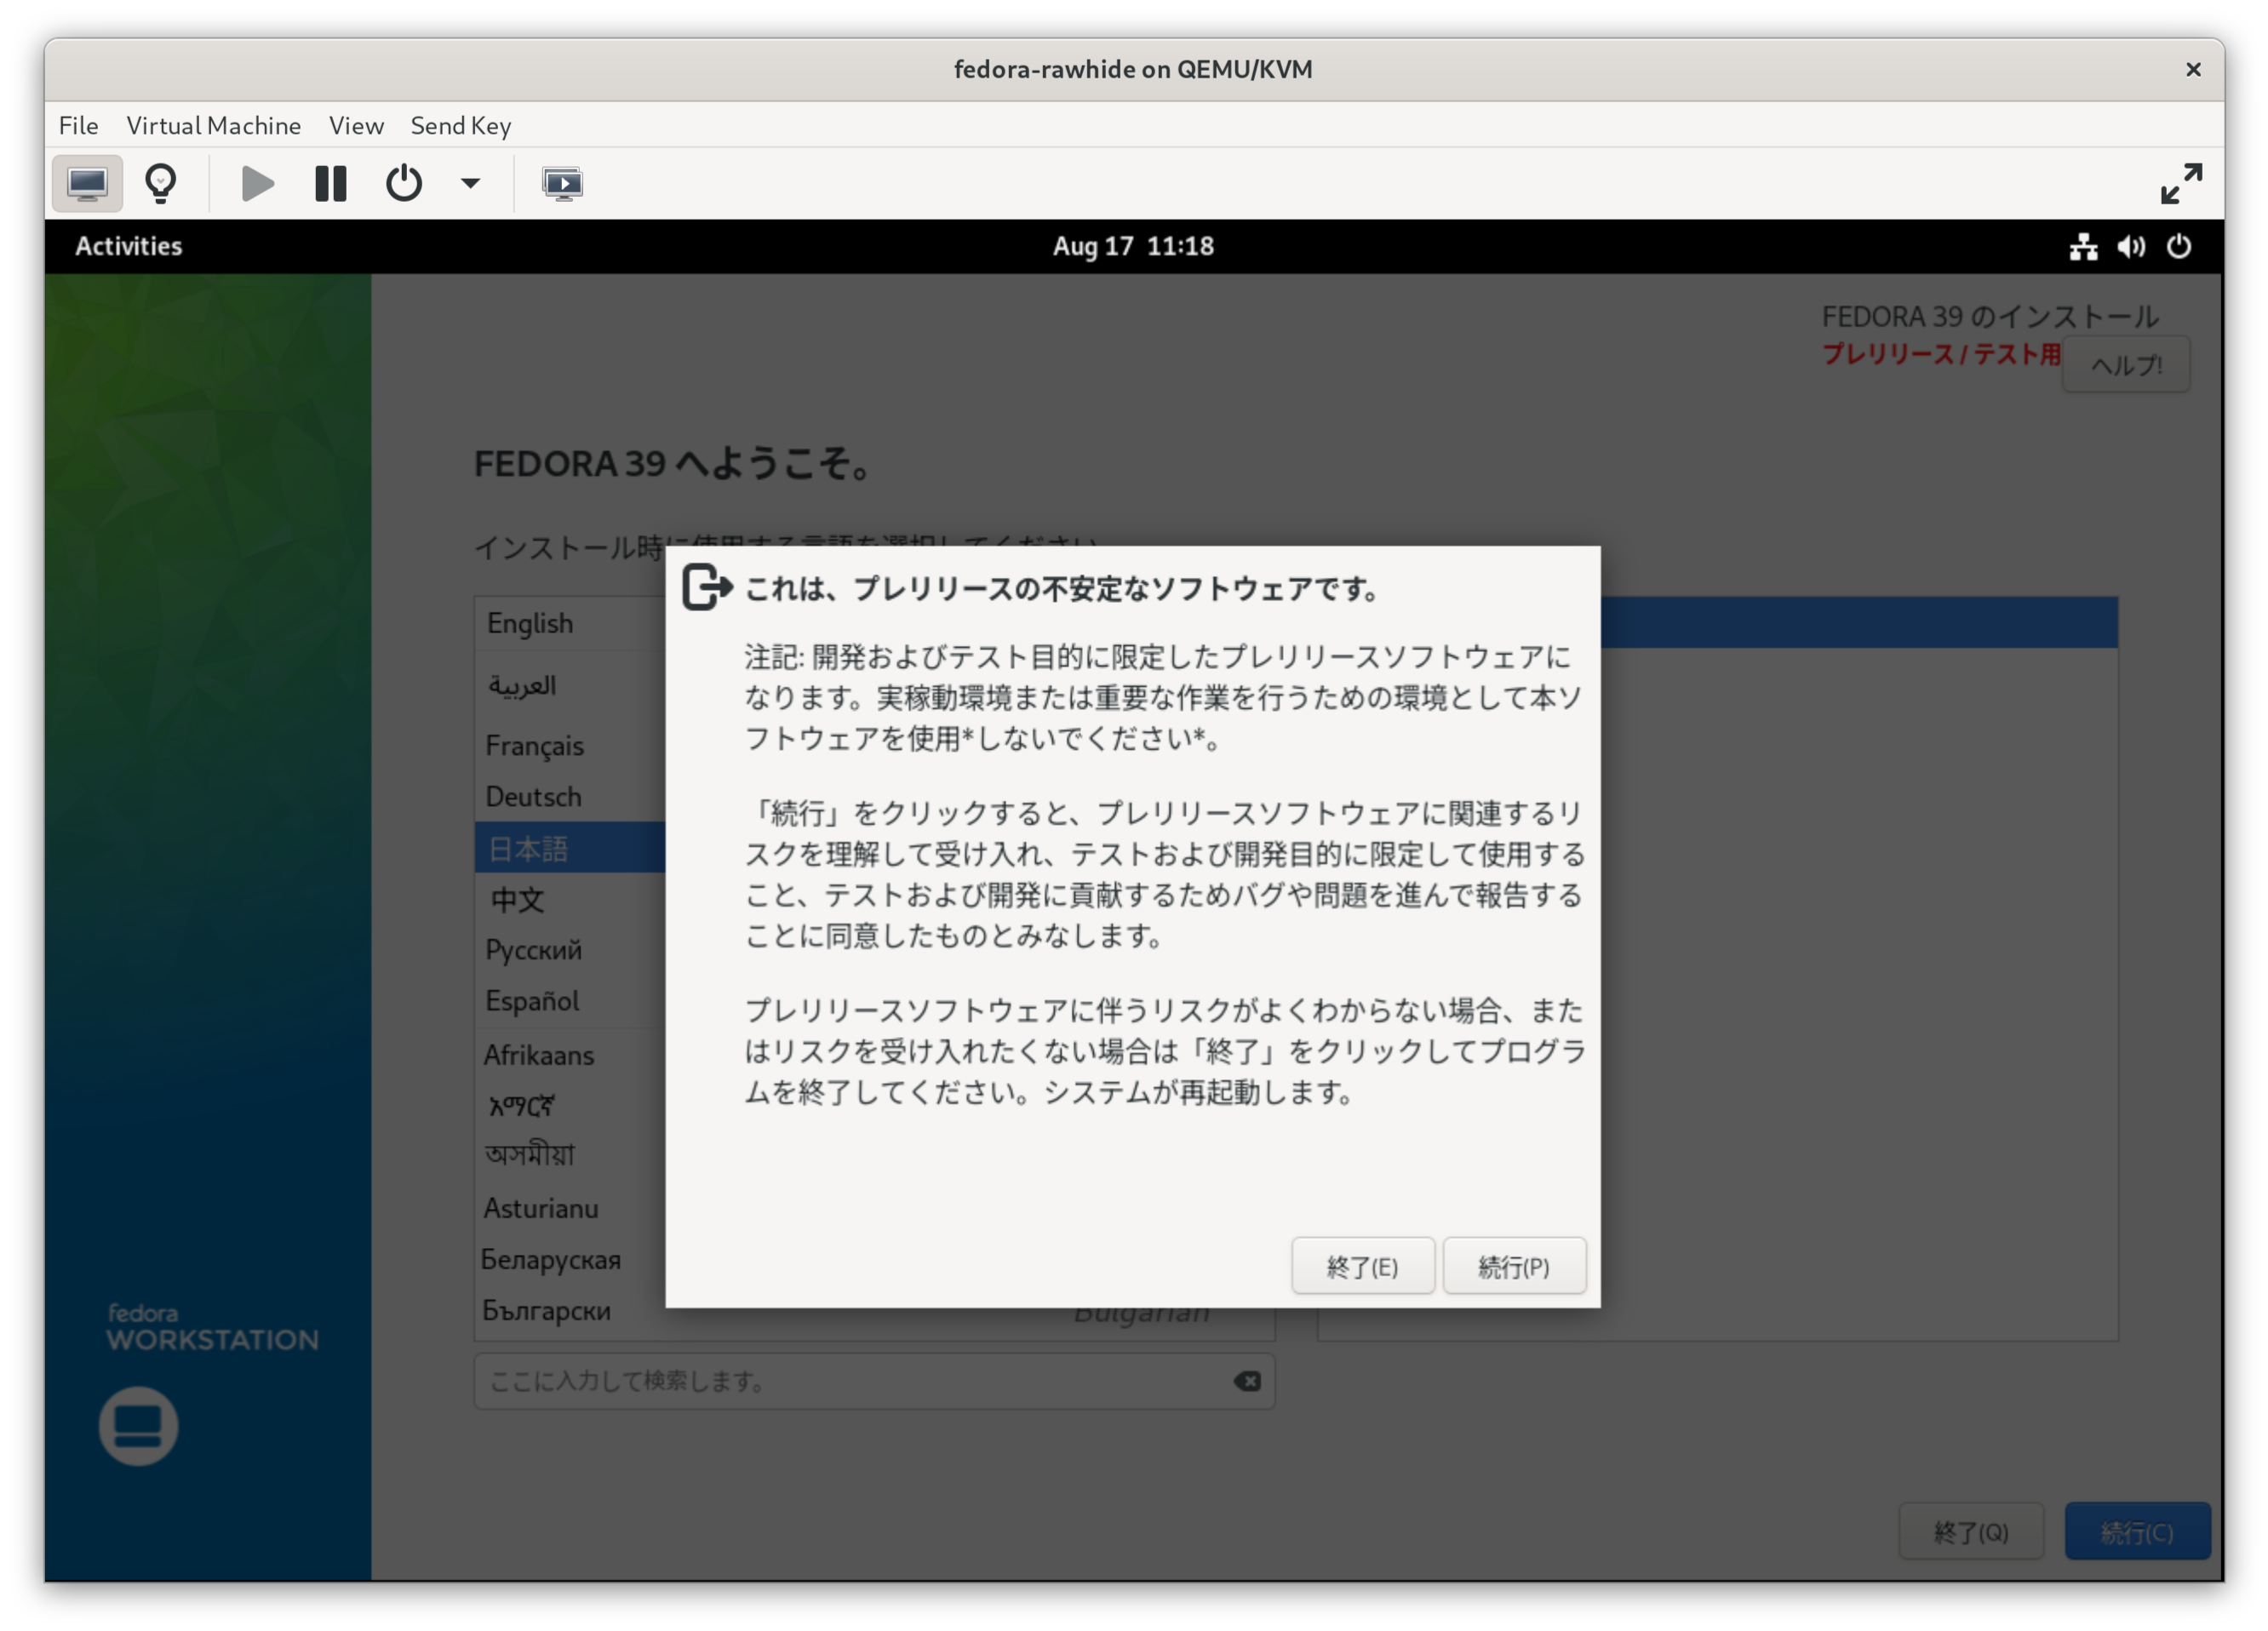
Task: Select English in the language list
Action: 570,623
